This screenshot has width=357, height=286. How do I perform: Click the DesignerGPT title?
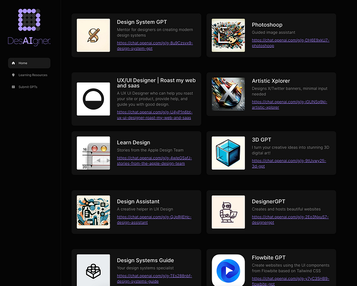pos(268,202)
